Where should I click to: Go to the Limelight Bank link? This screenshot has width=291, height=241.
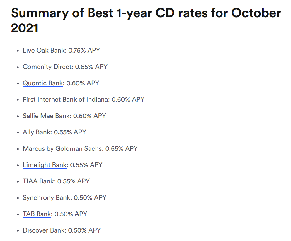tap(45, 165)
